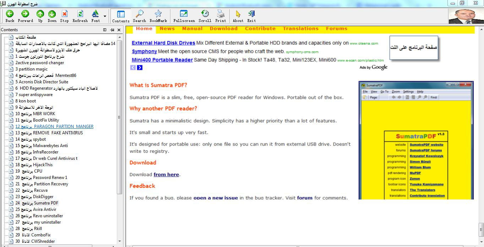484x247 pixels.
Task: Open the CWShredder topic
Action: point(35,241)
